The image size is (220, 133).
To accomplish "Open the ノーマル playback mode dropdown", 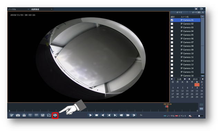I will 19,9.
